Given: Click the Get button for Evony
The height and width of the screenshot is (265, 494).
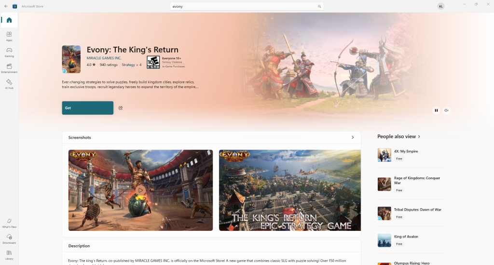Looking at the screenshot, I should 88,108.
